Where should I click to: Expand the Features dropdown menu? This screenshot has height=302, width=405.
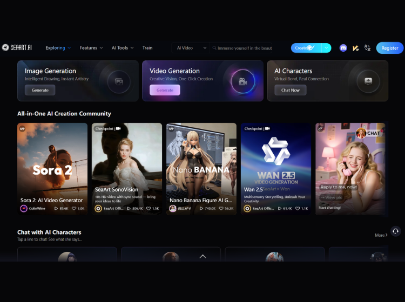[x=91, y=48]
